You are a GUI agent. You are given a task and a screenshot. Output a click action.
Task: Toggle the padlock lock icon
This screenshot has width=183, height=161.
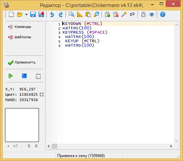pos(143,14)
